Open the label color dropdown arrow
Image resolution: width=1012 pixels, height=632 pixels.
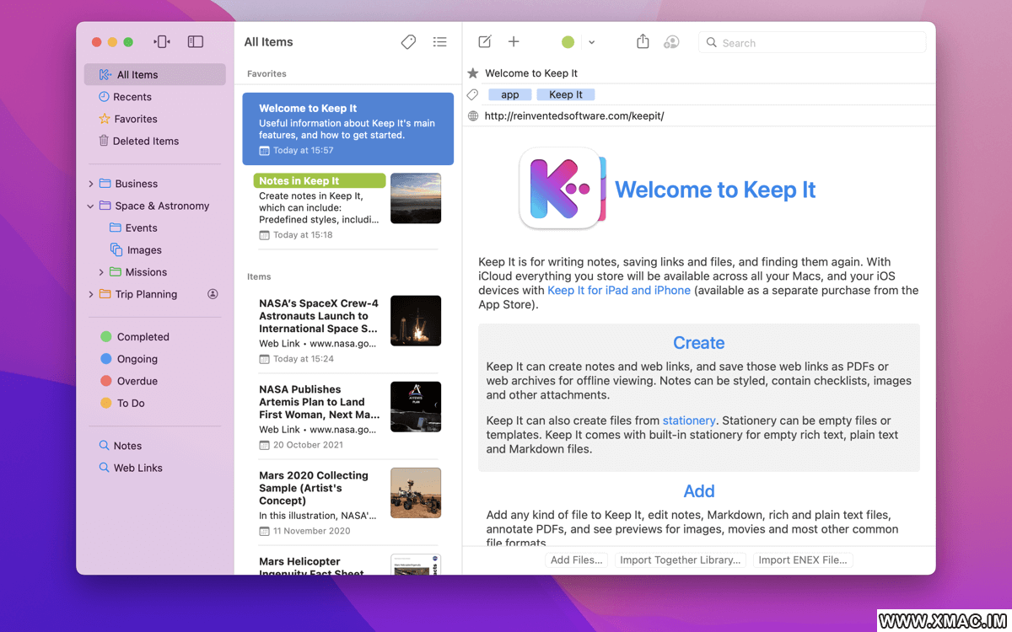pos(591,42)
